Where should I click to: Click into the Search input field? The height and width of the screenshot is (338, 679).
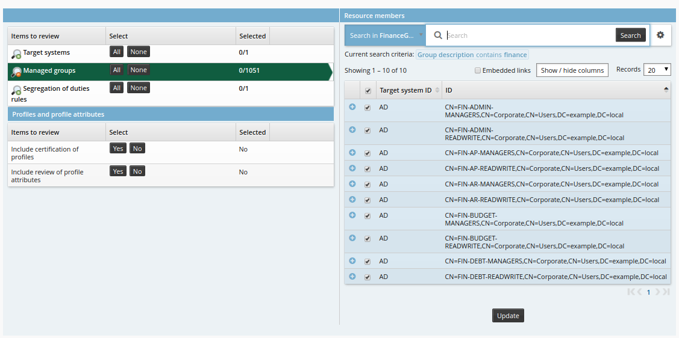coord(529,35)
